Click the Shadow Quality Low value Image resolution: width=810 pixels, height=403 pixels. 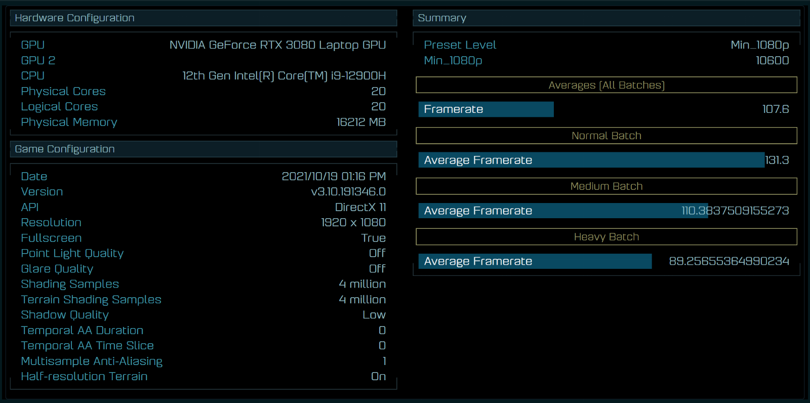(374, 315)
